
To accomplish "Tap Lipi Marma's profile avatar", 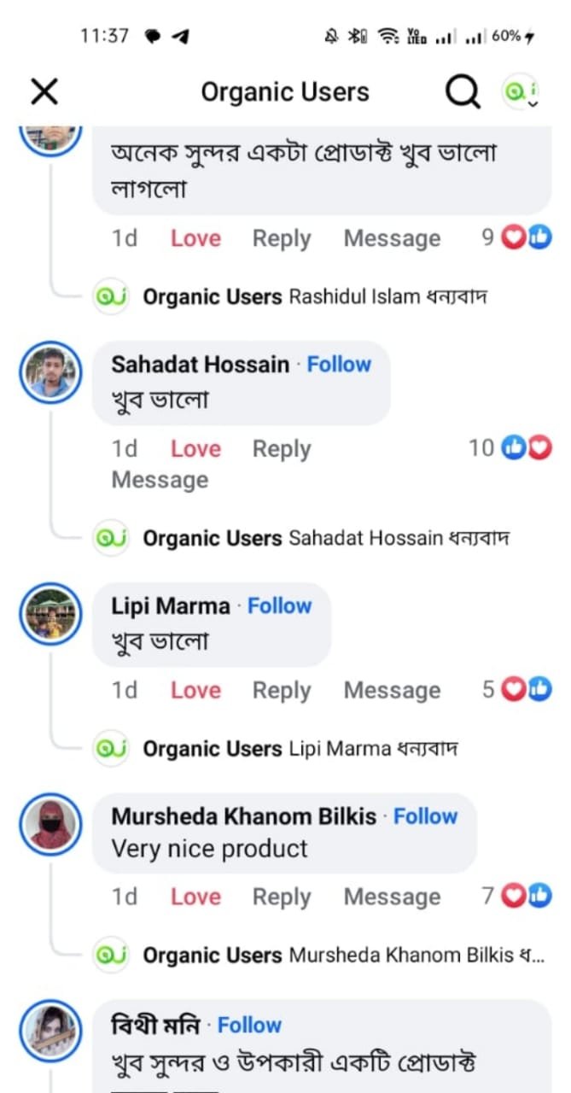I will [50, 614].
